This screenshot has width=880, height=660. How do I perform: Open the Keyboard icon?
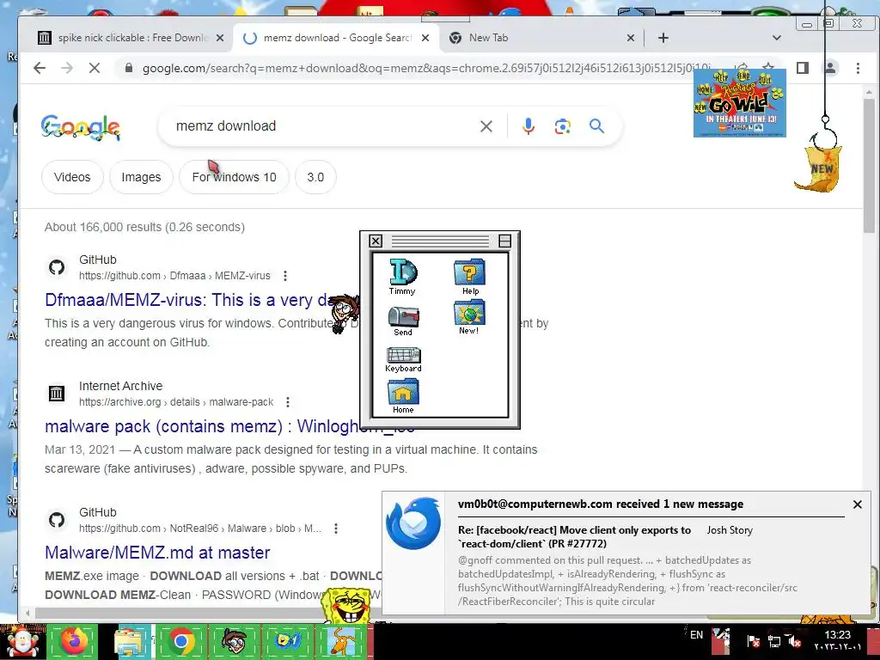[x=403, y=360]
